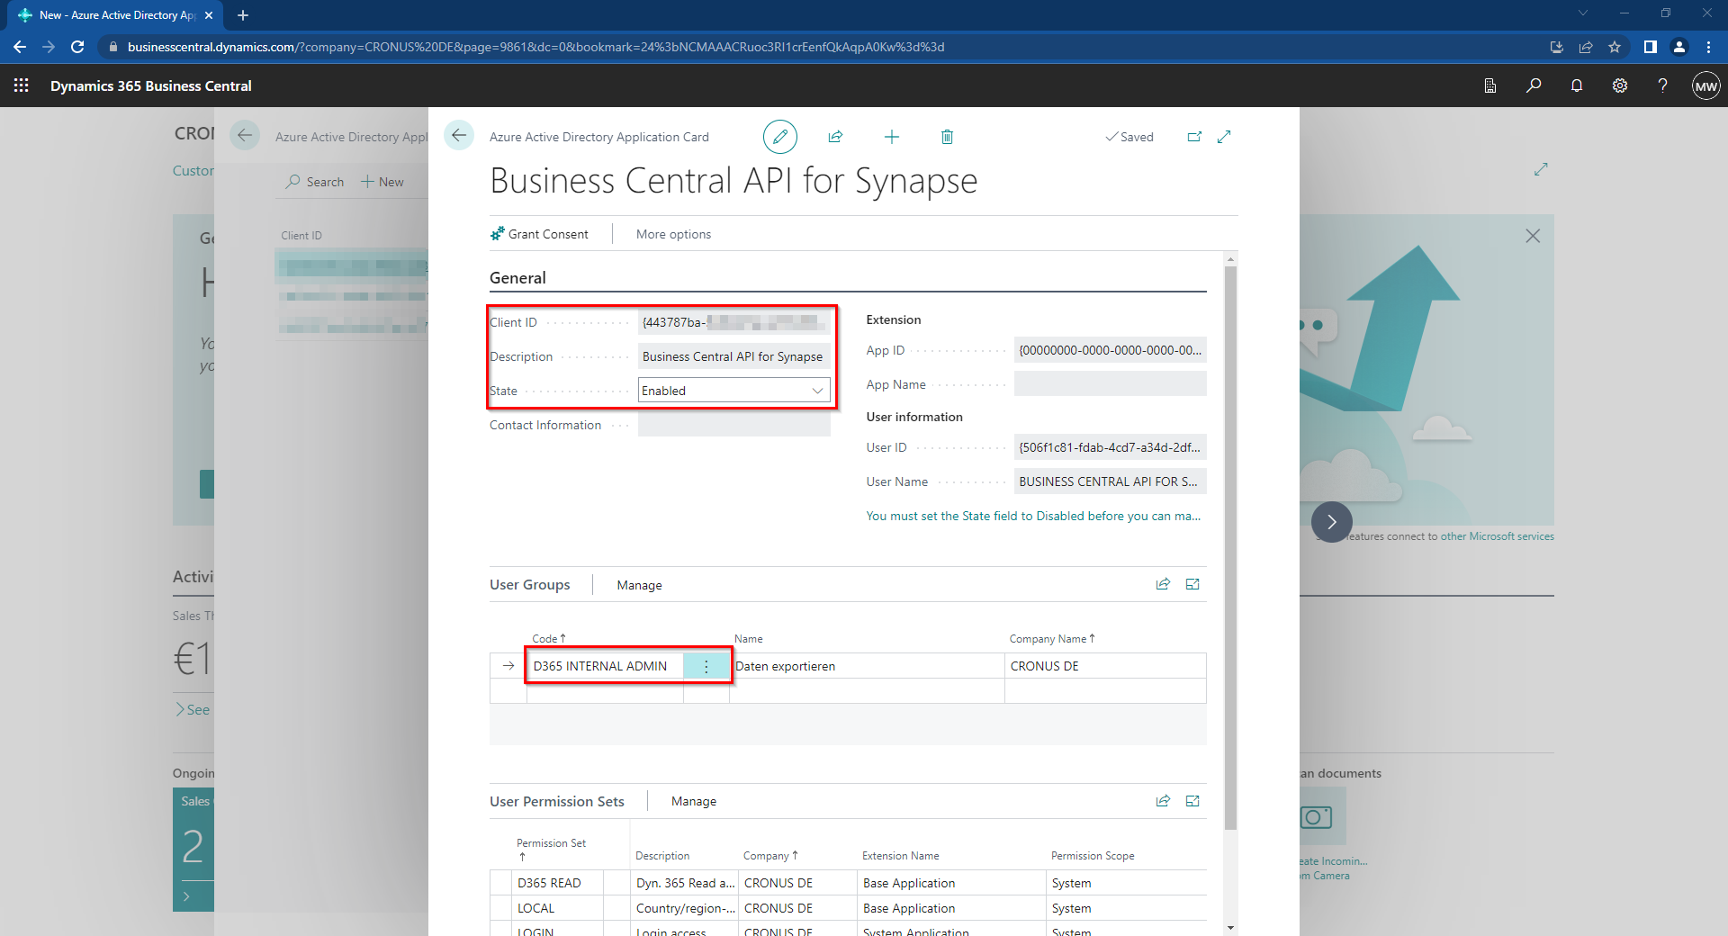Image resolution: width=1728 pixels, height=936 pixels.
Task: Click the edit pencil icon on the card
Action: [780, 137]
